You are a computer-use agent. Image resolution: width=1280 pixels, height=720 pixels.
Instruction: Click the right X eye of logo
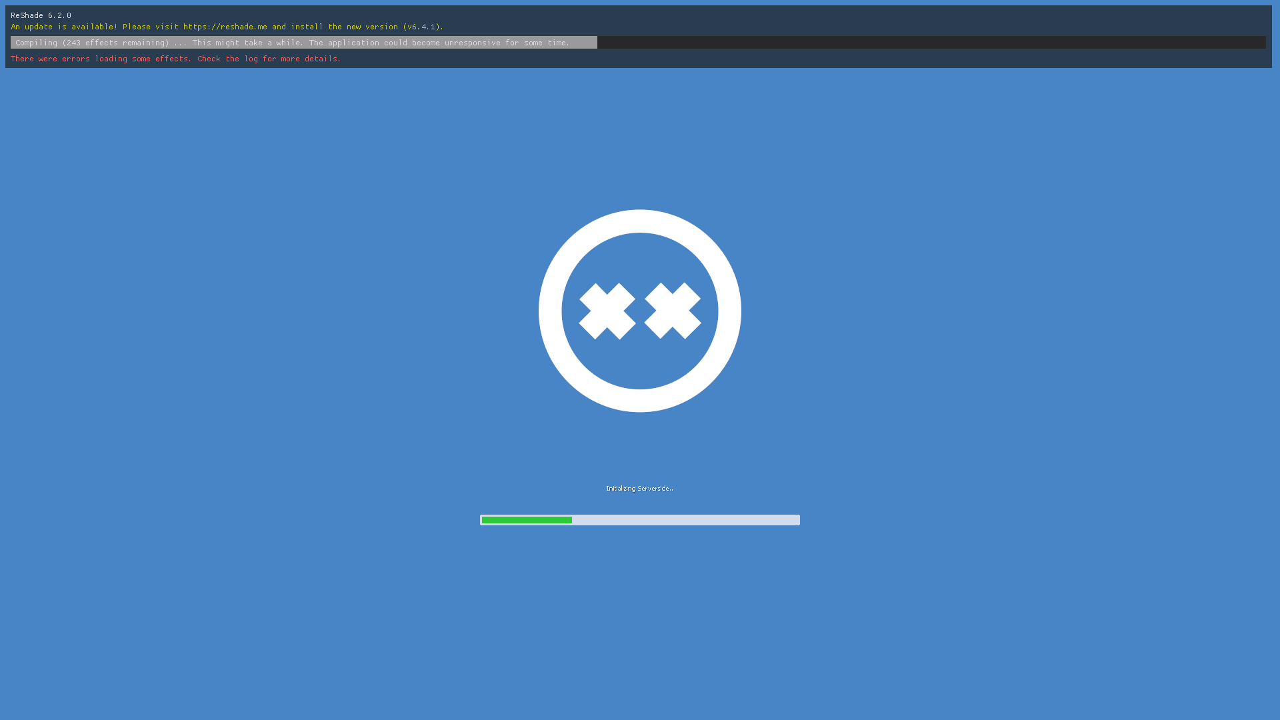pyautogui.click(x=673, y=311)
